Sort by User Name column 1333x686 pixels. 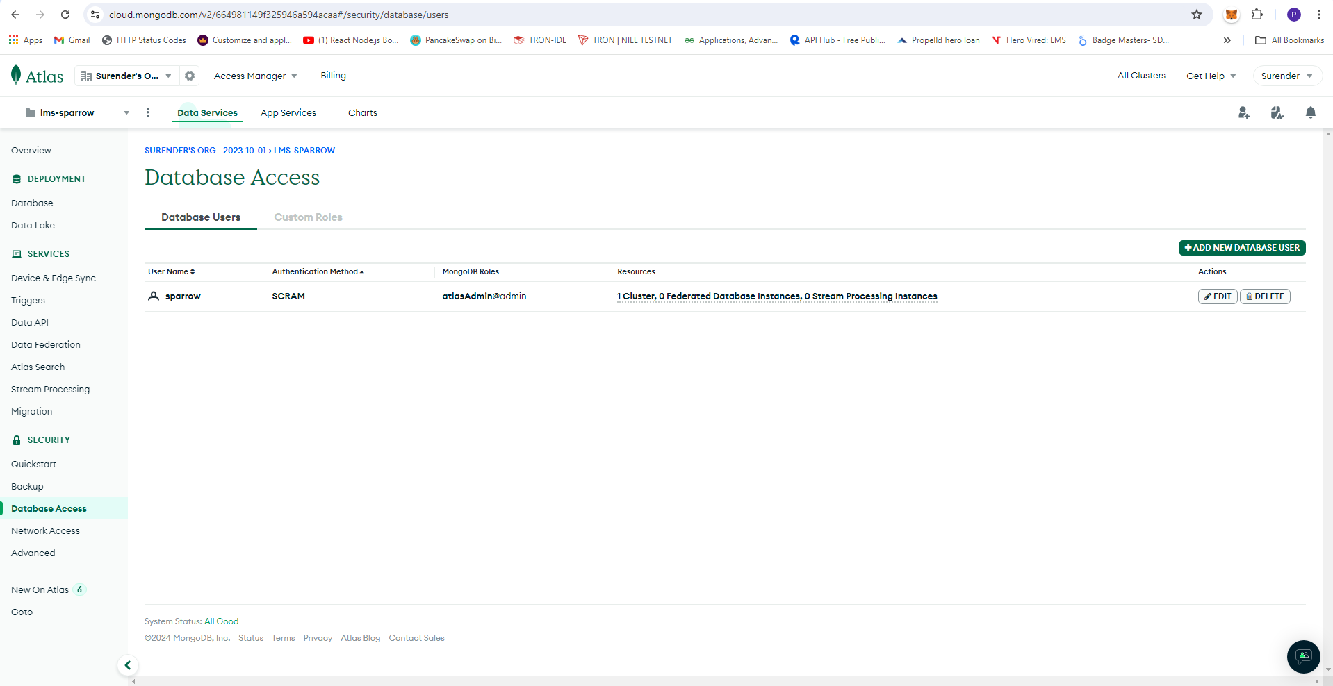[x=171, y=271]
